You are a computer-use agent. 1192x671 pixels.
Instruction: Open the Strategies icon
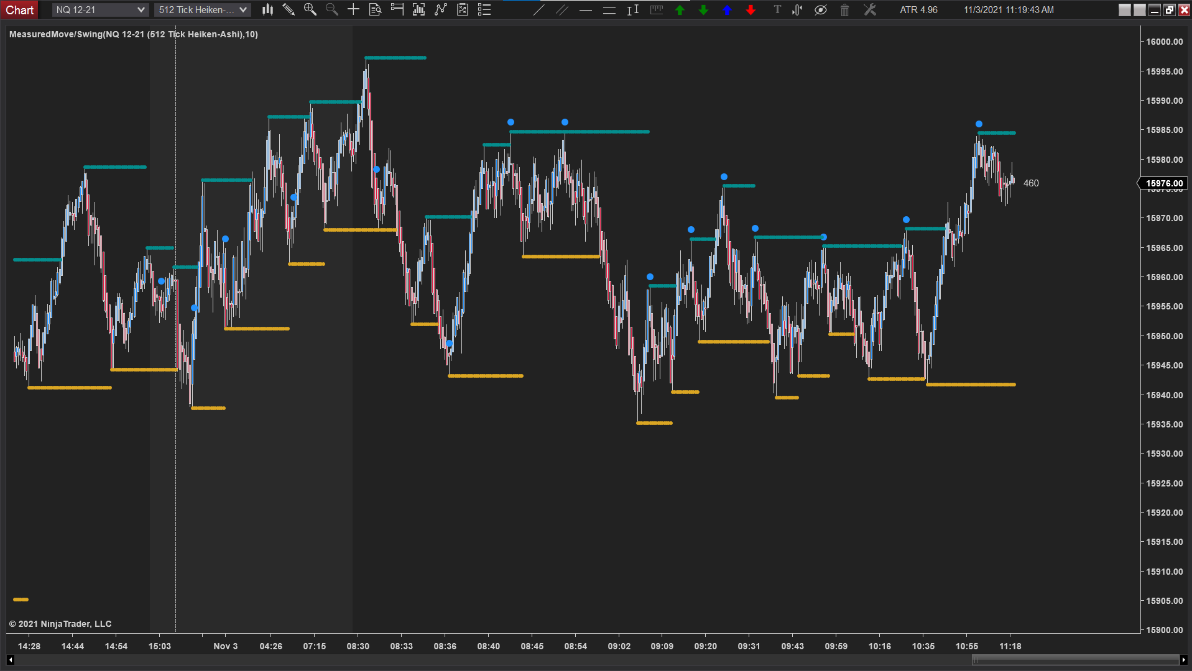[x=463, y=9]
